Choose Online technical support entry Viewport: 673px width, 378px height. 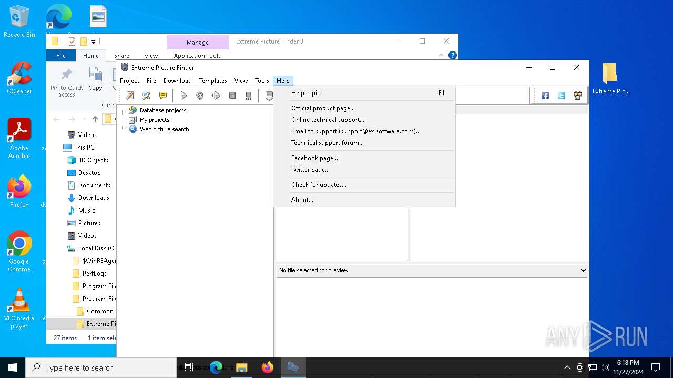[364, 120]
